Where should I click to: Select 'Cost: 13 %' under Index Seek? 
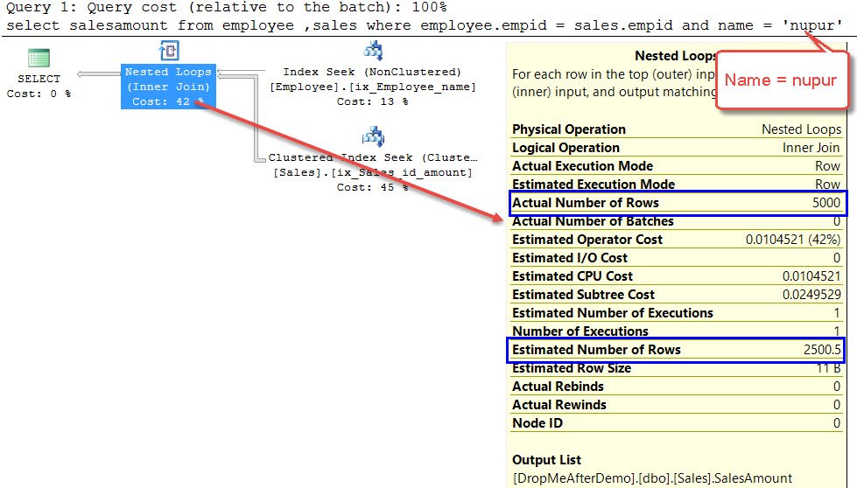[373, 101]
